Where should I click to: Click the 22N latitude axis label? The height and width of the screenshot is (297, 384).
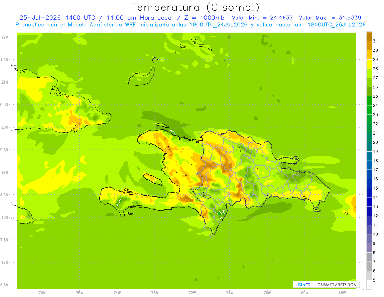5,37
